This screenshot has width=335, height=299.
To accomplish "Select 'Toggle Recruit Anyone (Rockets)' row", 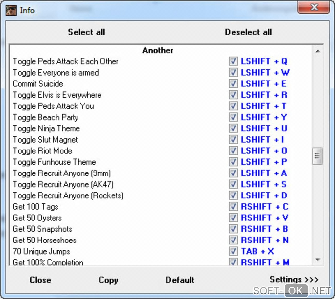I will 68,195.
